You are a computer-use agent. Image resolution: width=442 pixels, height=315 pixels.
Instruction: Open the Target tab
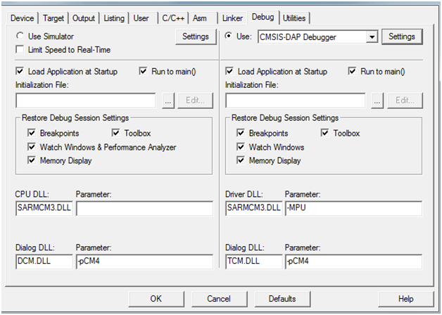53,18
